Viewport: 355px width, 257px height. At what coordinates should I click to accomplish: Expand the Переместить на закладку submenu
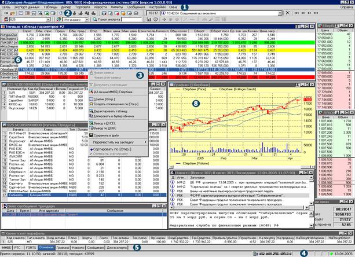pyautogui.click(x=118, y=142)
